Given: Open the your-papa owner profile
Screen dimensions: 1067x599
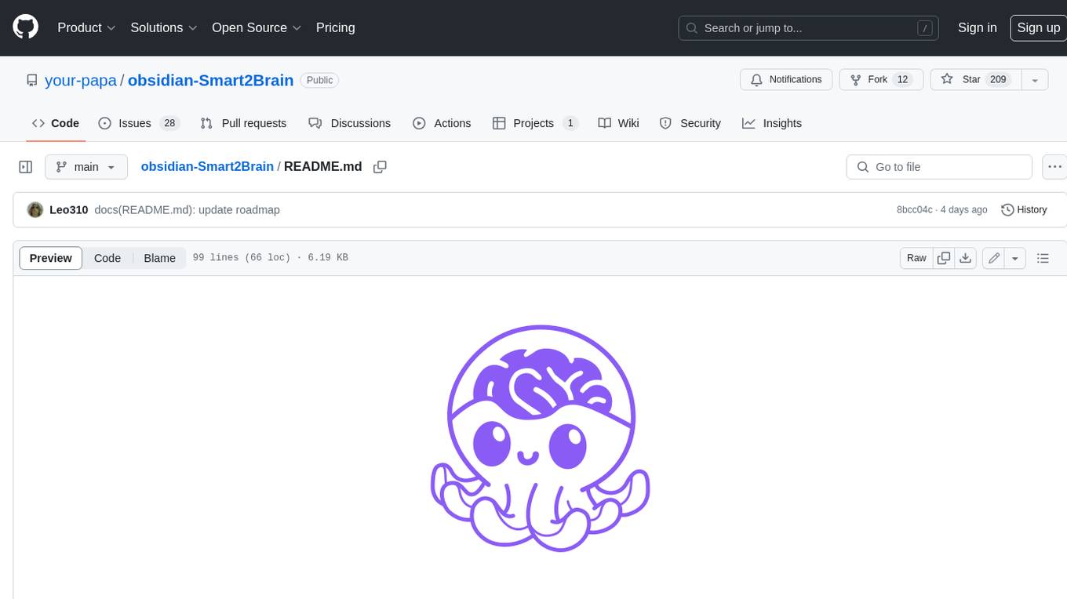Looking at the screenshot, I should 81,80.
